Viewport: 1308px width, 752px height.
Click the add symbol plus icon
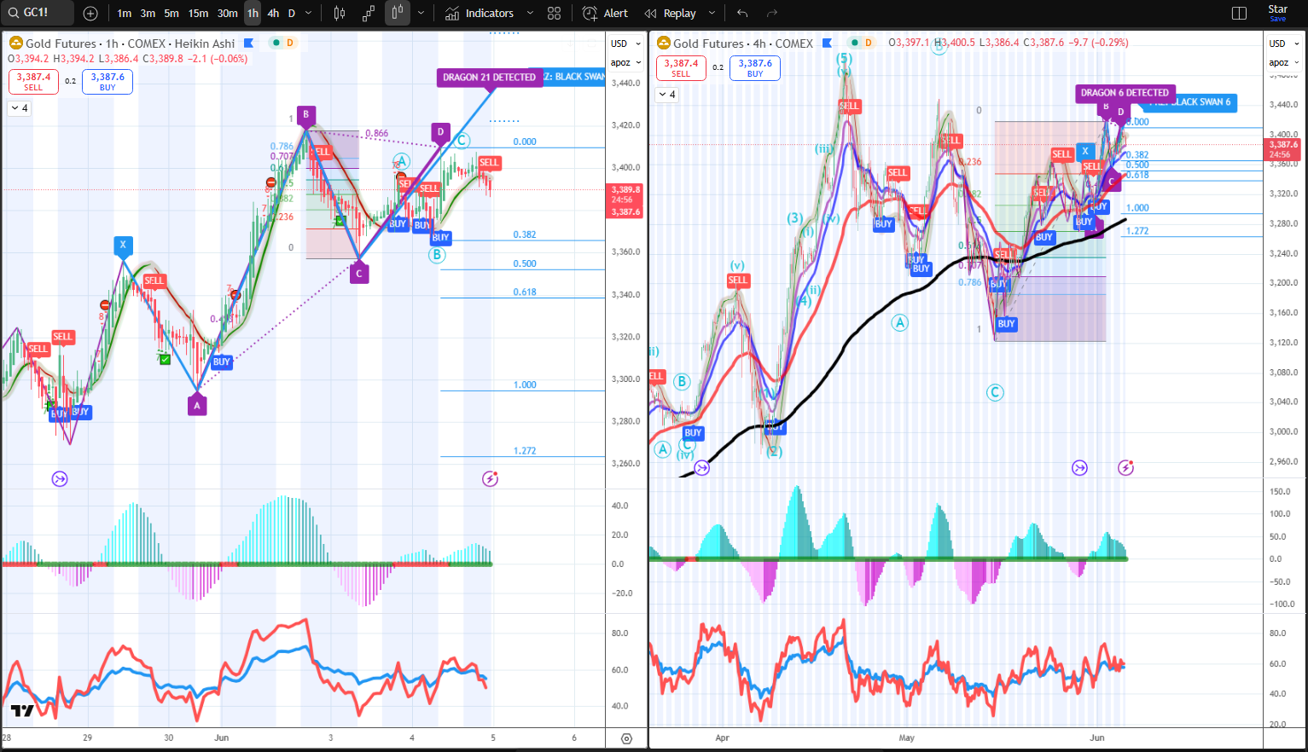(90, 13)
